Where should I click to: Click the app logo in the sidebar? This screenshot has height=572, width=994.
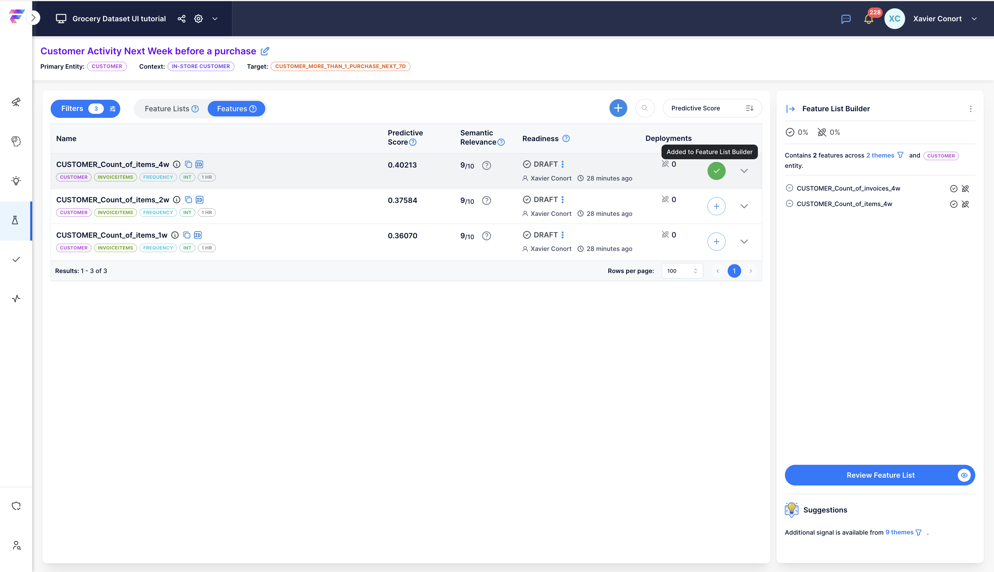pyautogui.click(x=16, y=16)
